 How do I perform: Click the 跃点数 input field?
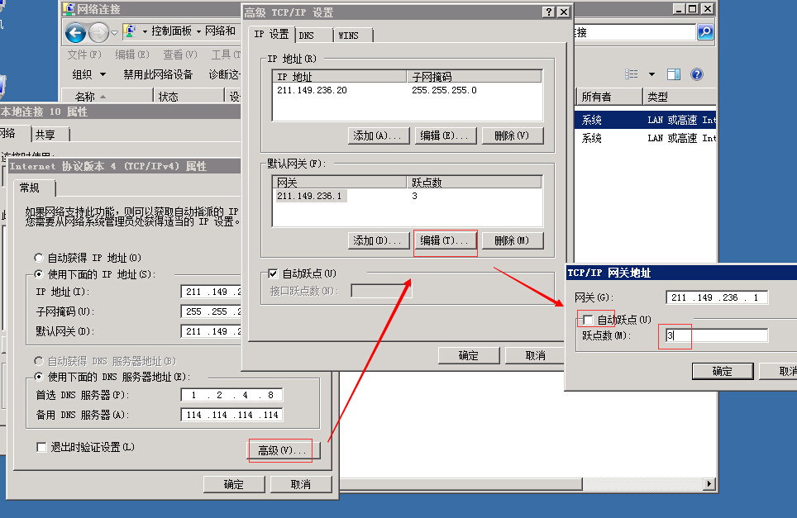pos(717,335)
